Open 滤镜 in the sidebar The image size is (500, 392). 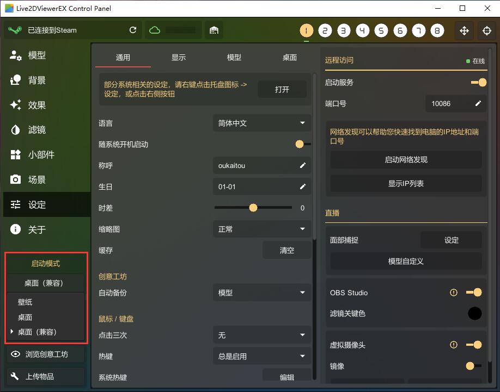(47, 129)
